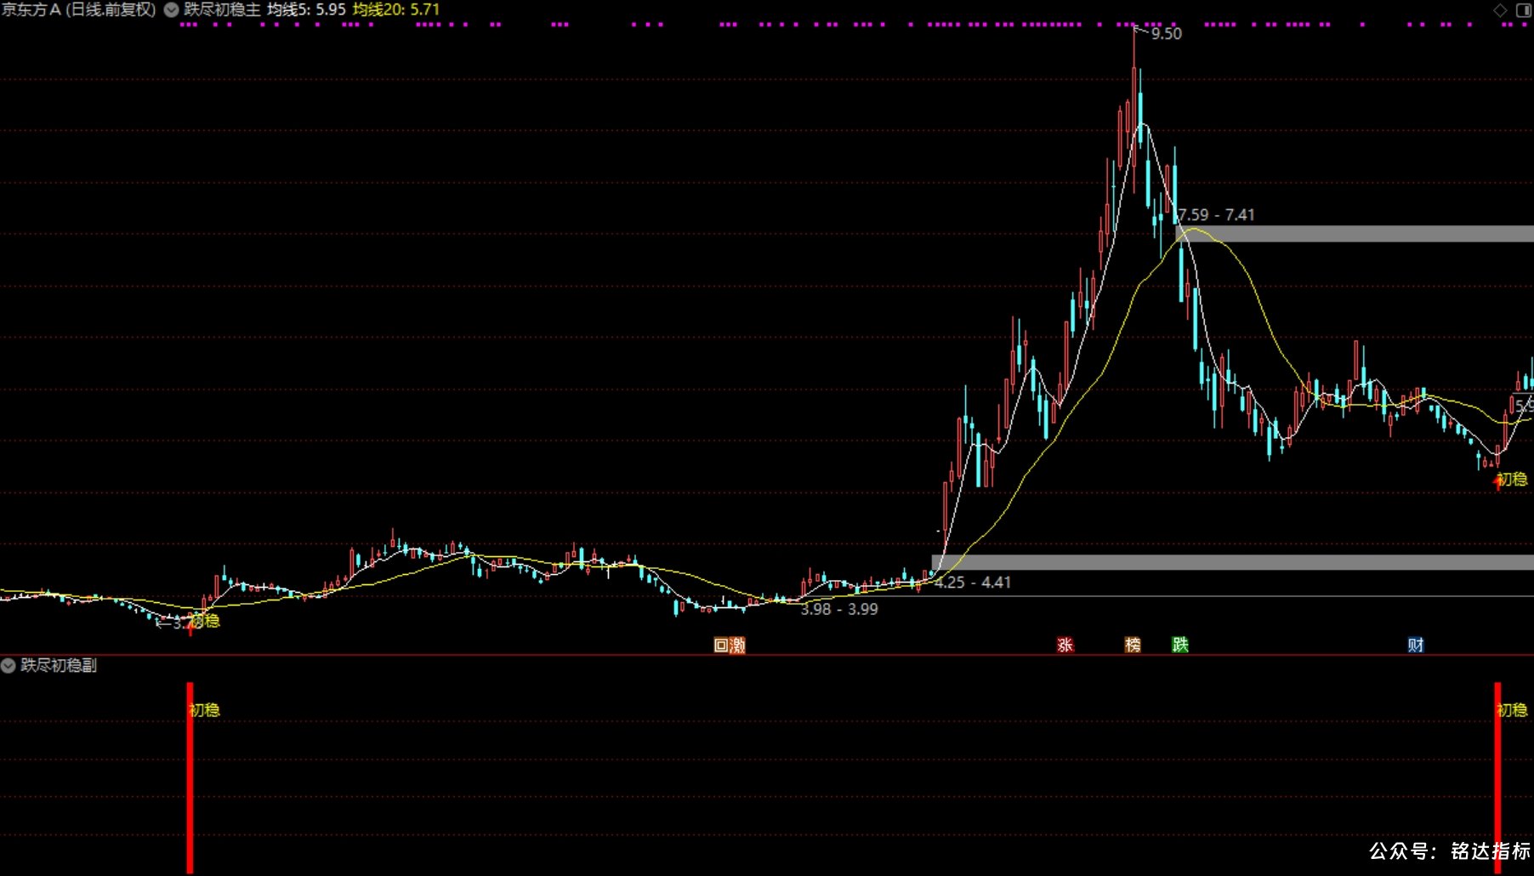Open the 跌尽初稳主 indicator dropdown circle icon

171,10
